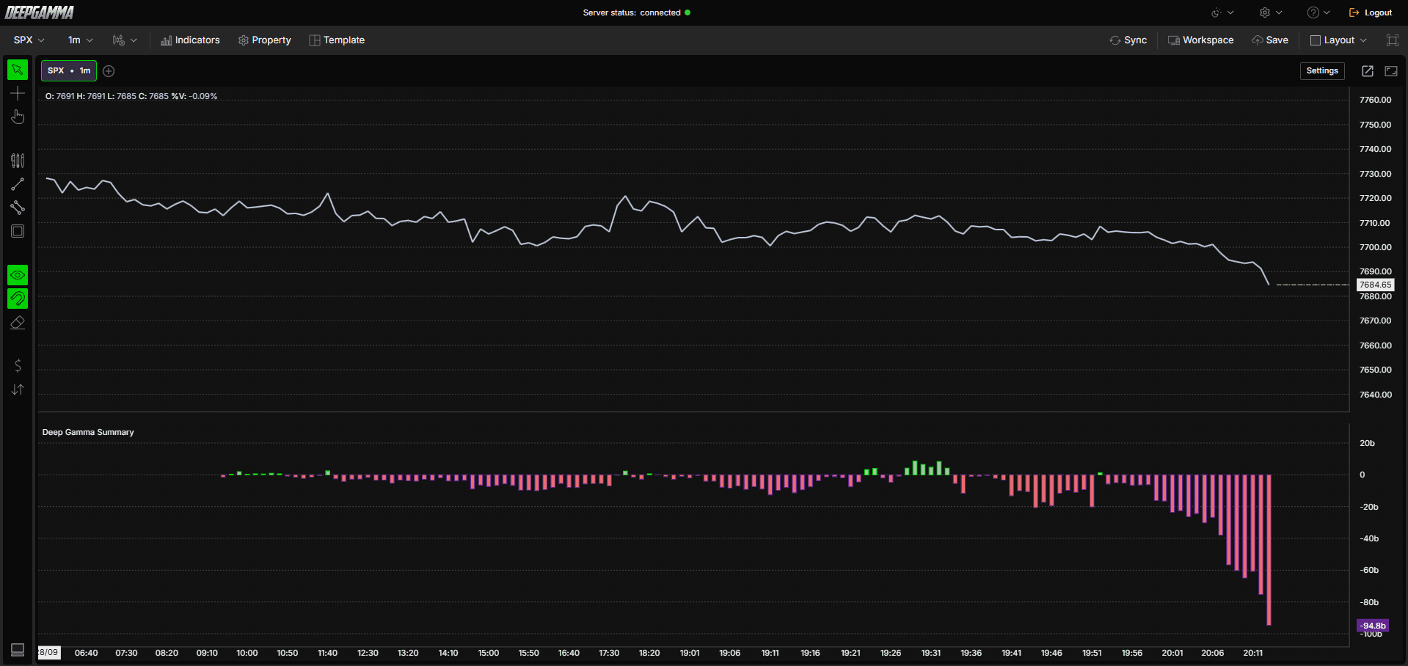Open chart Settings button
This screenshot has width=1408, height=666.
[x=1322, y=71]
